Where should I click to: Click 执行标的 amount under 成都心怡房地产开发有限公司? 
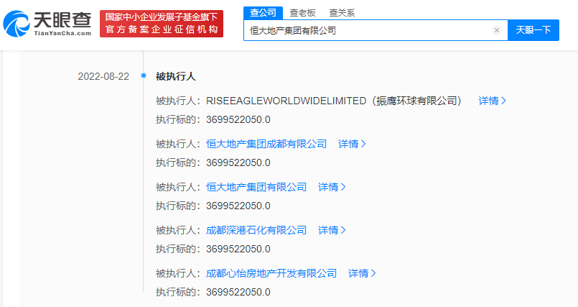point(238,292)
